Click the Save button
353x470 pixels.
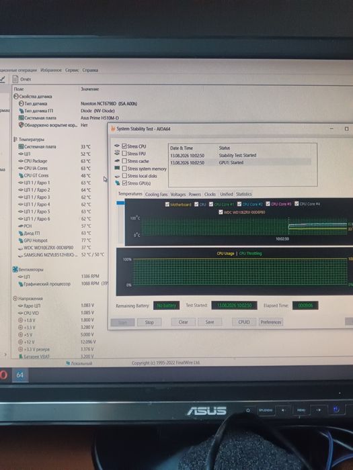pyautogui.click(x=210, y=322)
